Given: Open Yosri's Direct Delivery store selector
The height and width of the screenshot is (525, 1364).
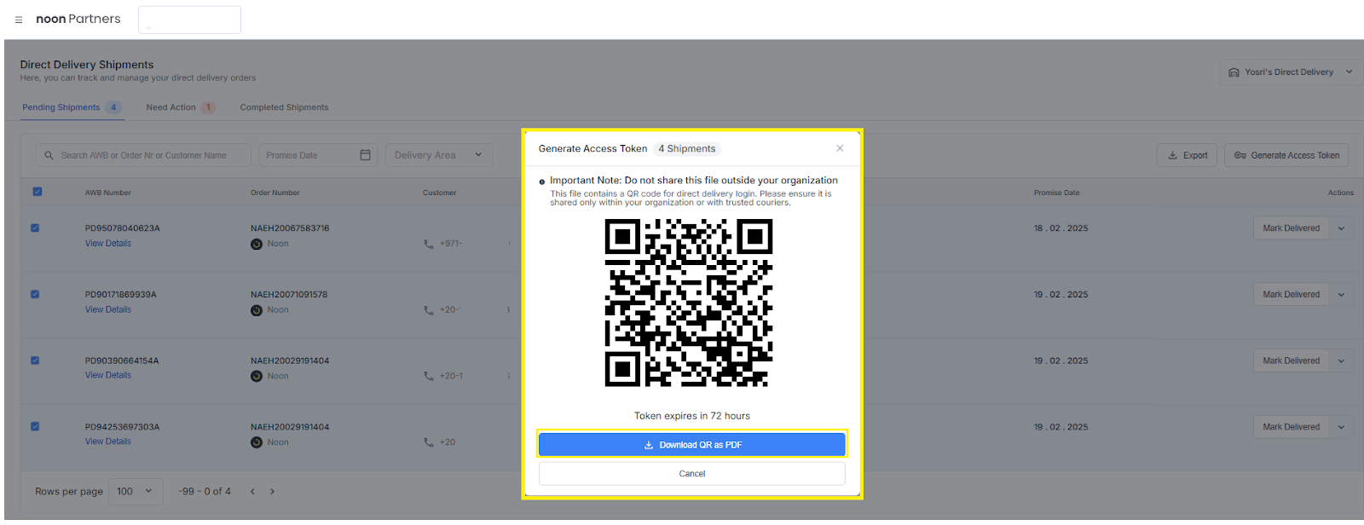Looking at the screenshot, I should click(1289, 72).
